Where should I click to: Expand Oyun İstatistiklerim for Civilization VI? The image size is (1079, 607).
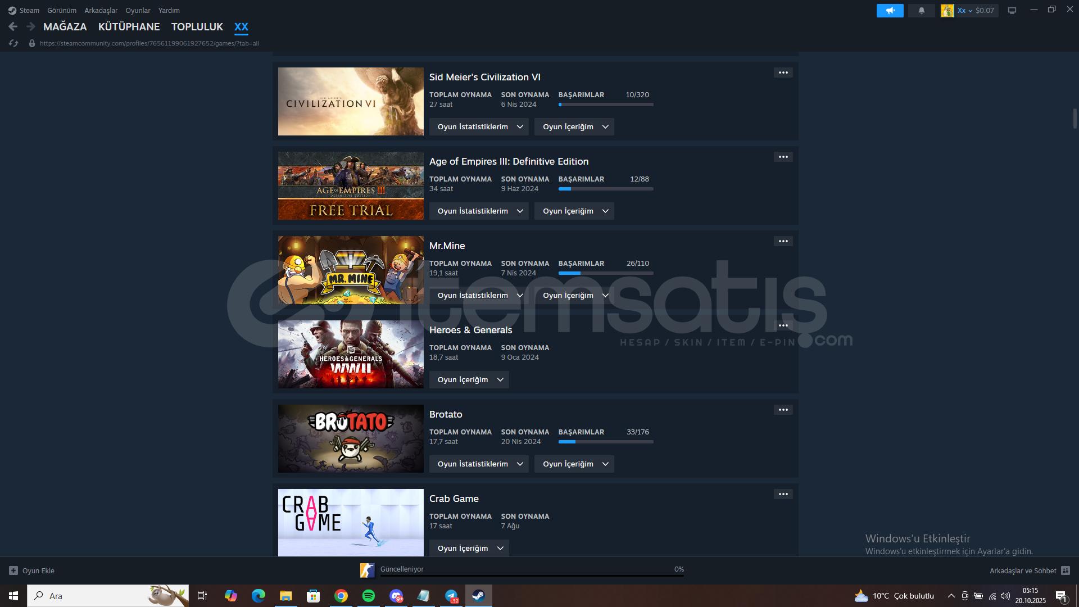479,127
